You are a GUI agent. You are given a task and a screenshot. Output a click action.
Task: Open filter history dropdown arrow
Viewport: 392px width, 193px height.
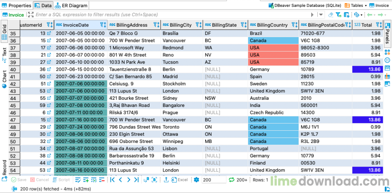tap(321, 15)
